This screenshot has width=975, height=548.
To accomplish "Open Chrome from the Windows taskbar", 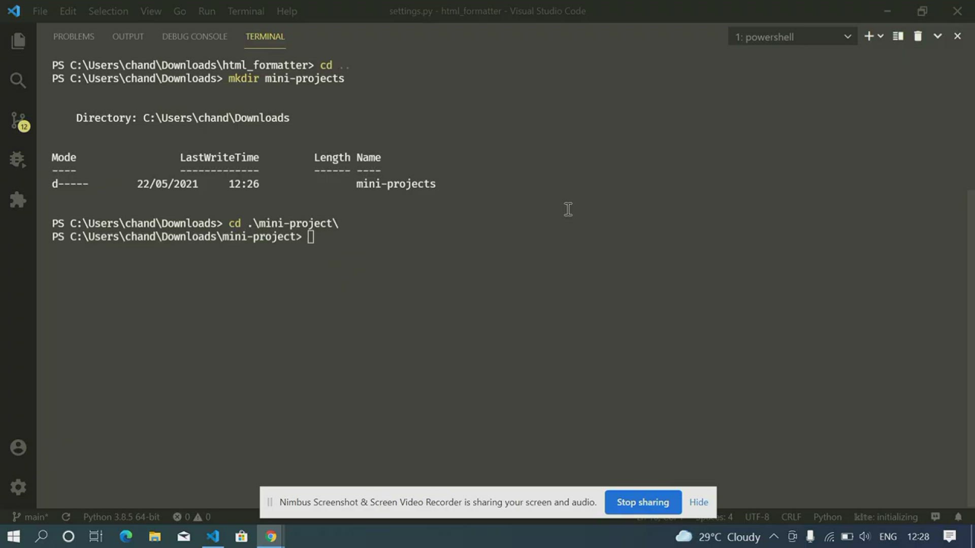I will point(271,536).
